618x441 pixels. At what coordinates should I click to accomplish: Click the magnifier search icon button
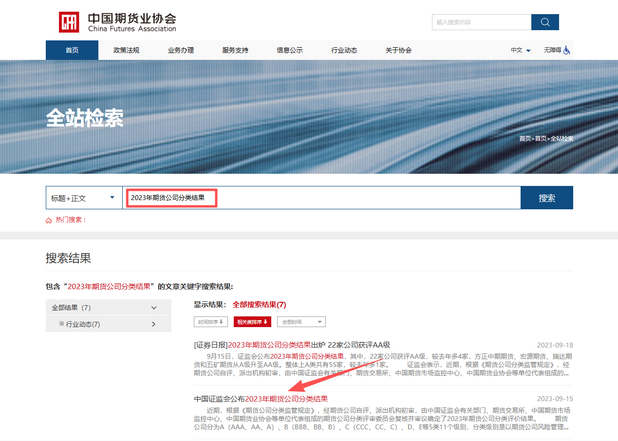pos(545,22)
